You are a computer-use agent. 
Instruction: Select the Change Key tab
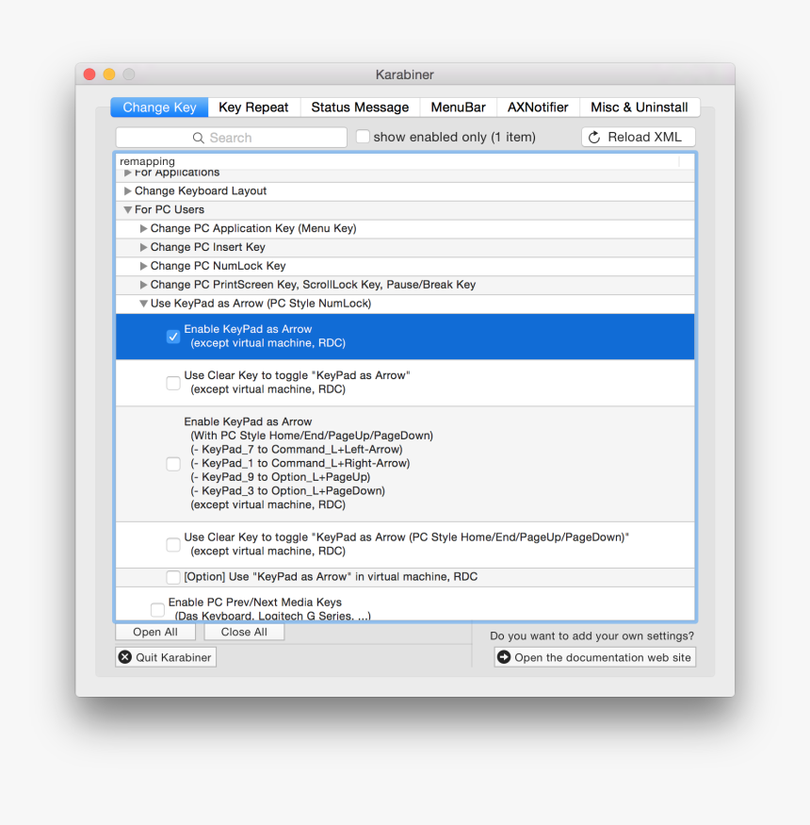[x=159, y=107]
